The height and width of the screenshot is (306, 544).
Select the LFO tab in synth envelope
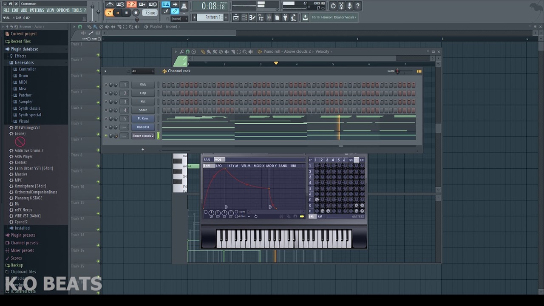pos(219,166)
